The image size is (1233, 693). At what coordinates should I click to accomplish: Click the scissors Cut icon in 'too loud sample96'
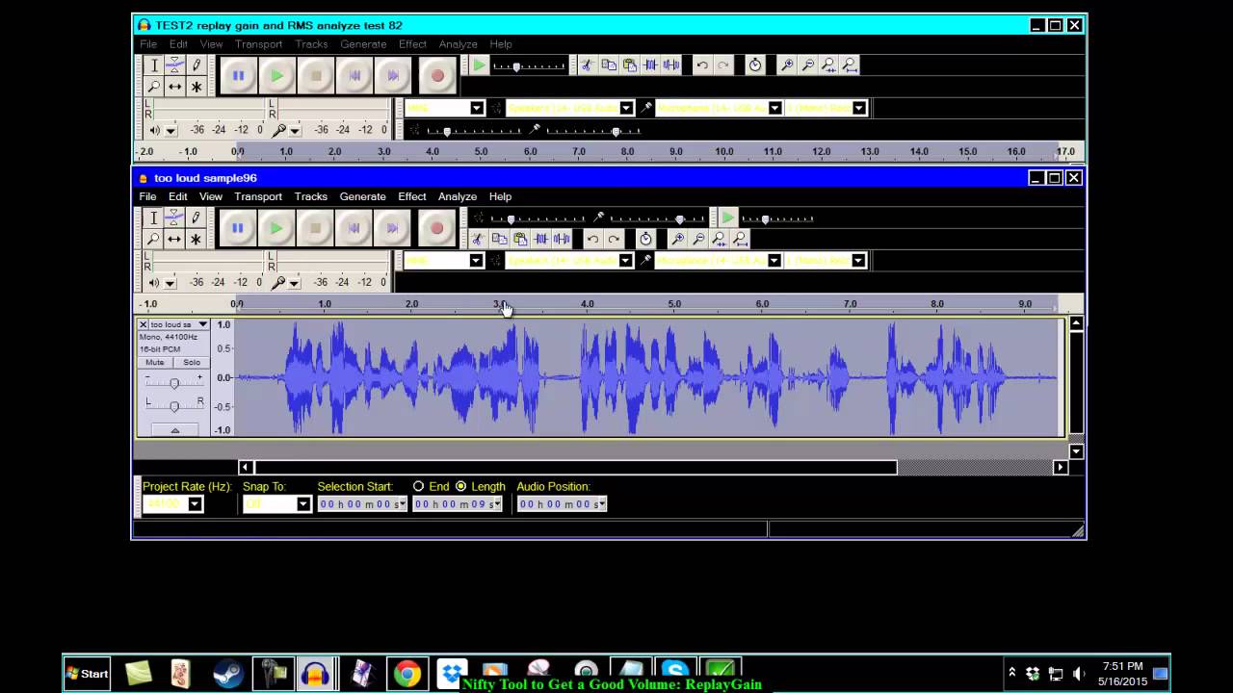click(x=478, y=239)
